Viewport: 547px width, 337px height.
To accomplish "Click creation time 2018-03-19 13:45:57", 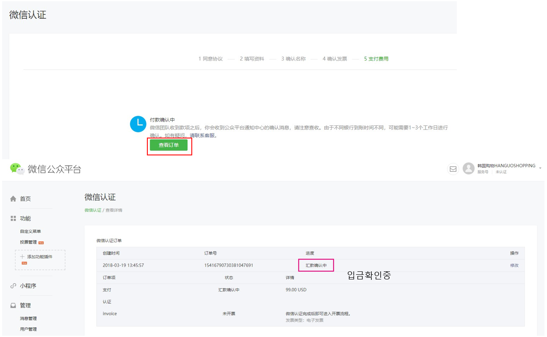I will pyautogui.click(x=123, y=265).
